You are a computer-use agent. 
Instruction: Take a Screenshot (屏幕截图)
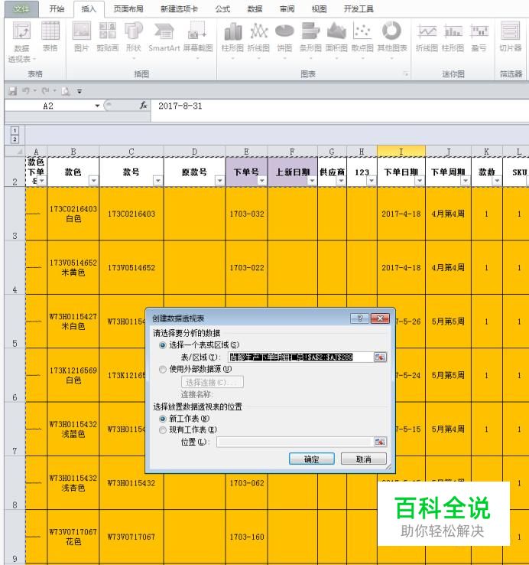197,39
